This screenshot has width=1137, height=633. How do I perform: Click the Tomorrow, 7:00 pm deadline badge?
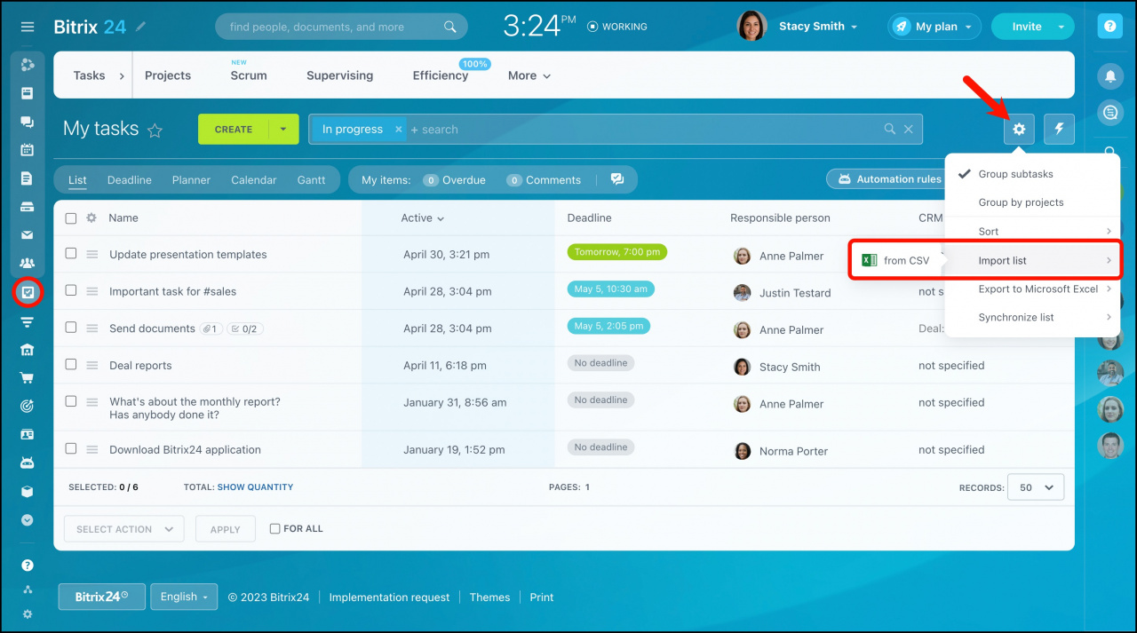click(617, 252)
